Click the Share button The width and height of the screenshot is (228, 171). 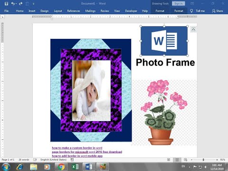click(218, 11)
